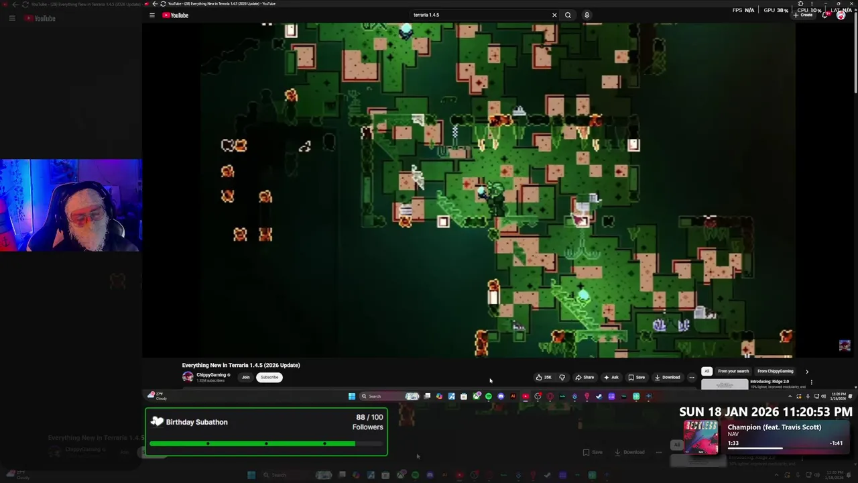Clear the search box with the X

click(x=554, y=15)
